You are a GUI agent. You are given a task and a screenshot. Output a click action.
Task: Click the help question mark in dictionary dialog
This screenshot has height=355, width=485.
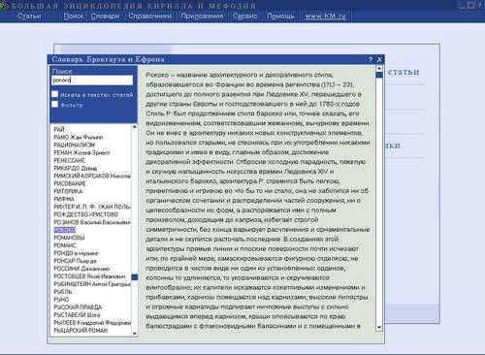click(x=371, y=59)
